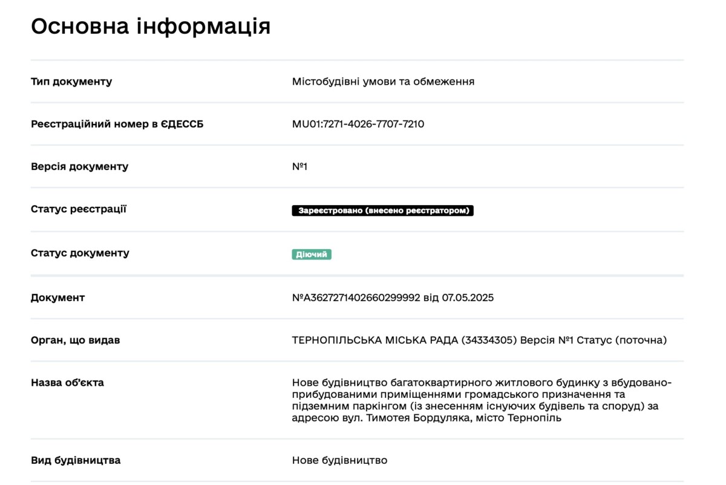Click the "Основна інформація" heading
Screen dimensions: 726x485
(x=151, y=27)
